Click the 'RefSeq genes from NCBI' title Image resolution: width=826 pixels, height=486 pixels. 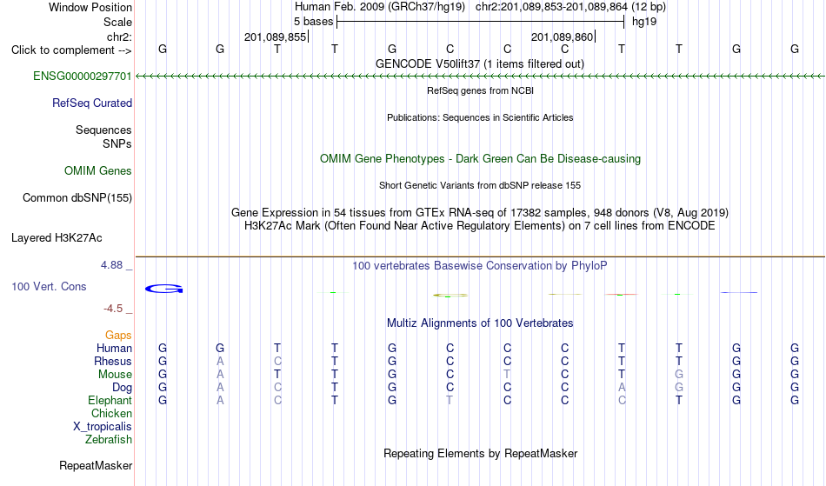click(481, 90)
